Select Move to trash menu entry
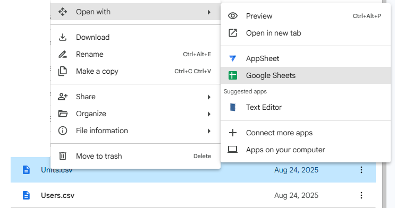Screen dimensions: 396x208 136,156
